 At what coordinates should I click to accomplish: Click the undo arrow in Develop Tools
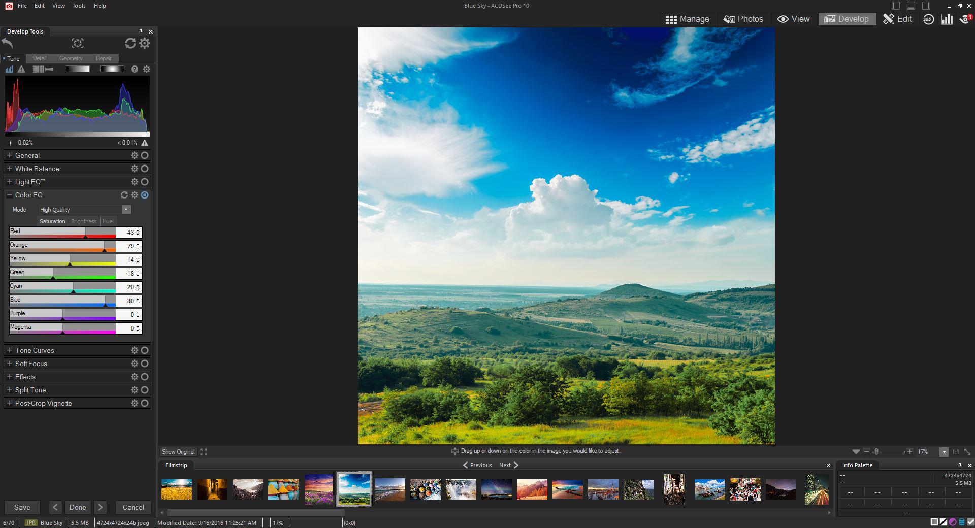[x=7, y=43]
